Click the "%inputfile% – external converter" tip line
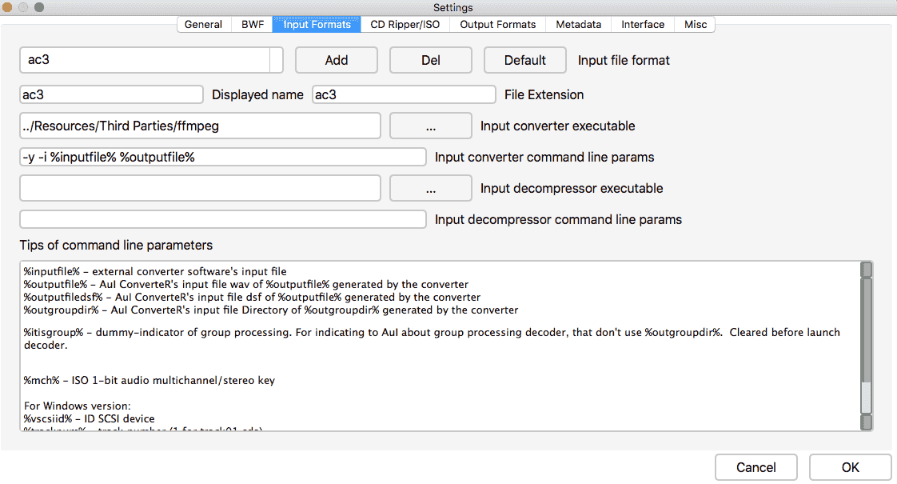The height and width of the screenshot is (484, 897). coord(155,271)
